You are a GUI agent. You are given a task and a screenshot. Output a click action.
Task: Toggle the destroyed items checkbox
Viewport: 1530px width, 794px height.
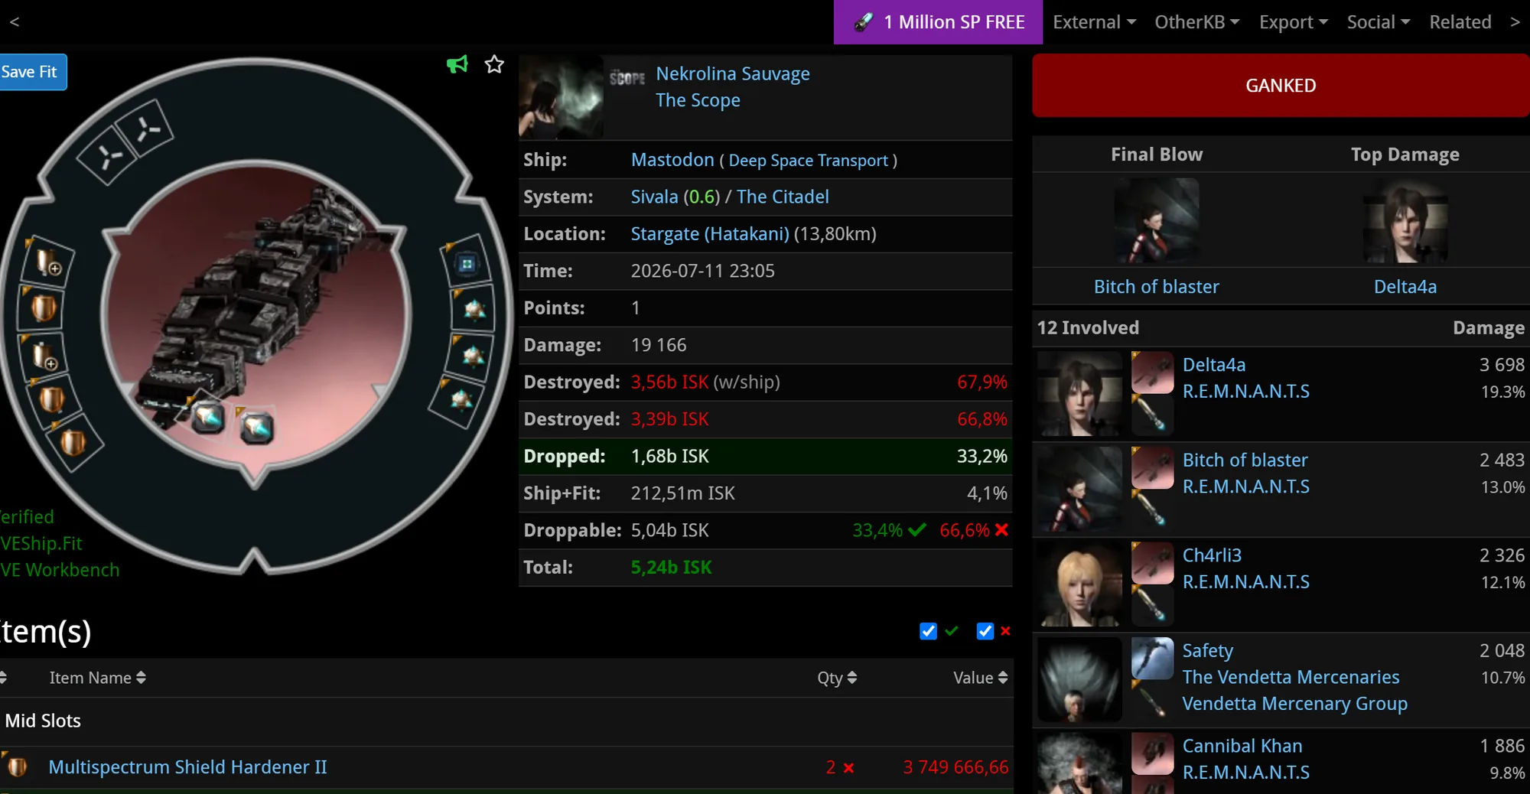pyautogui.click(x=985, y=631)
